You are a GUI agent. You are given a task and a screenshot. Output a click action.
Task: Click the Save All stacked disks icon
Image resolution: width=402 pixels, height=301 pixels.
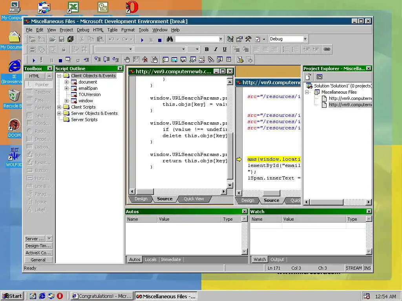pyautogui.click(x=70, y=39)
